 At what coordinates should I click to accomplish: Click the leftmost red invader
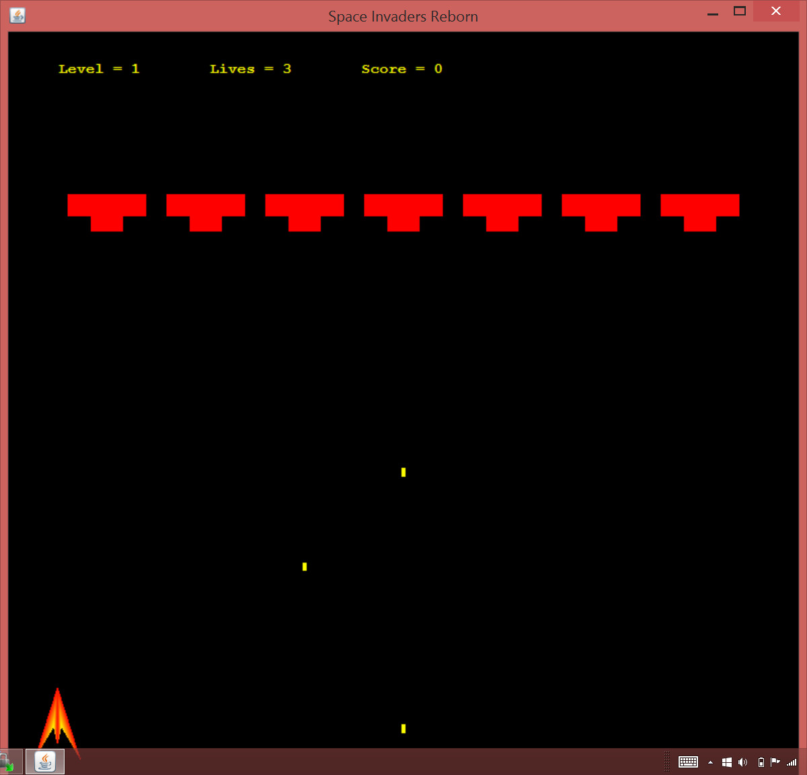(107, 213)
